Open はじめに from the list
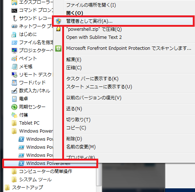The width and height of the screenshot is (195, 192). (x=28, y=34)
